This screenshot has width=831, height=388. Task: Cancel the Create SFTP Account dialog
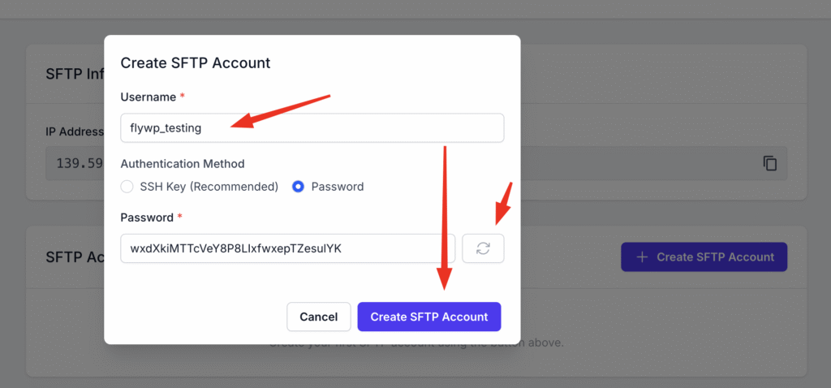pyautogui.click(x=318, y=317)
